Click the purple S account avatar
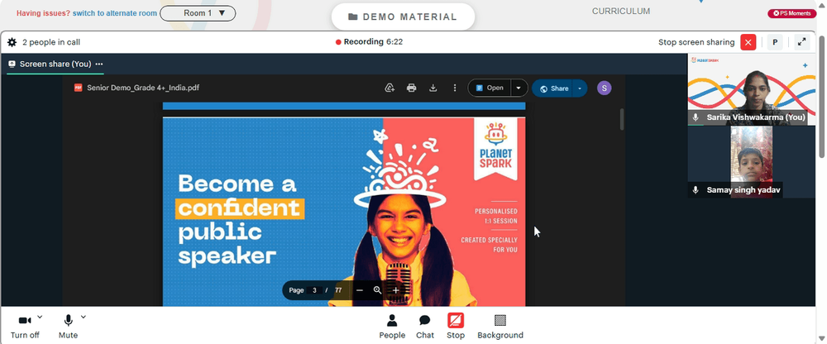 604,88
